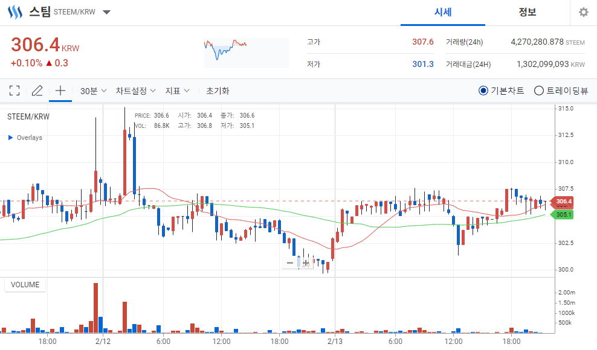597x350 pixels.
Task: Select the 트레이딩뷰 radio button
Action: coord(539,91)
